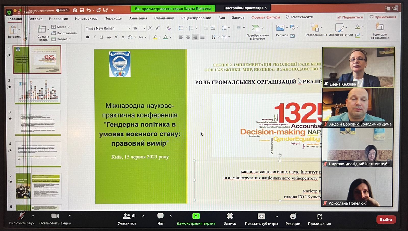Screen dimensions: 408x231
Task: Expand the Макет layout dropdown
Action: [x=61, y=27]
